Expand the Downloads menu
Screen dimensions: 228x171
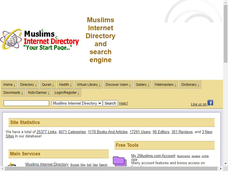point(13,93)
